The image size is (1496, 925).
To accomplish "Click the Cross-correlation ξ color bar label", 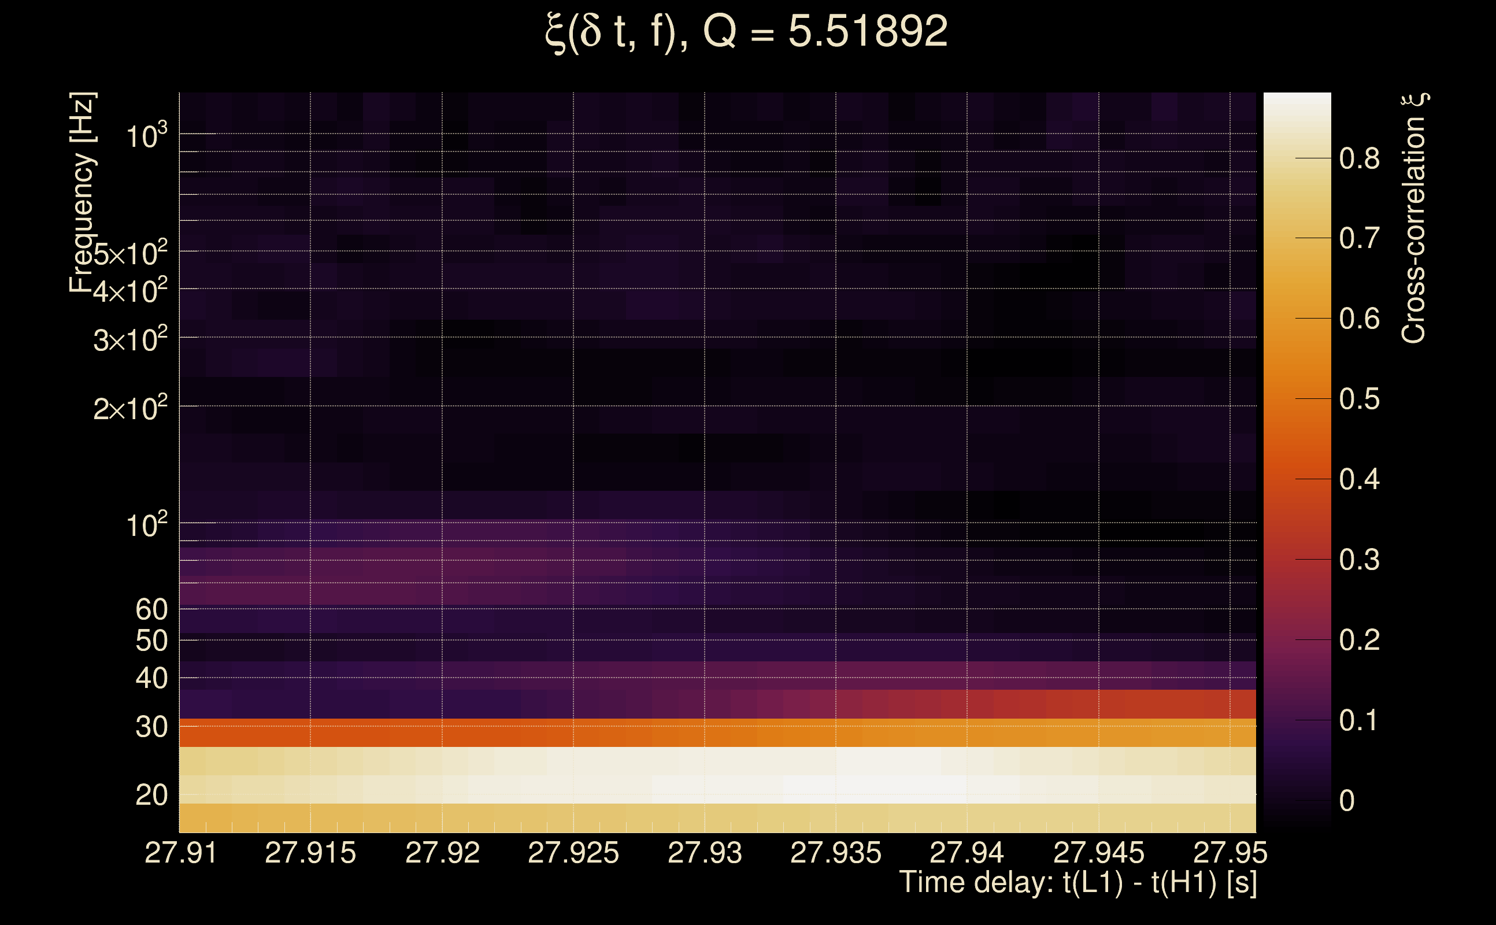I will 1414,219.
